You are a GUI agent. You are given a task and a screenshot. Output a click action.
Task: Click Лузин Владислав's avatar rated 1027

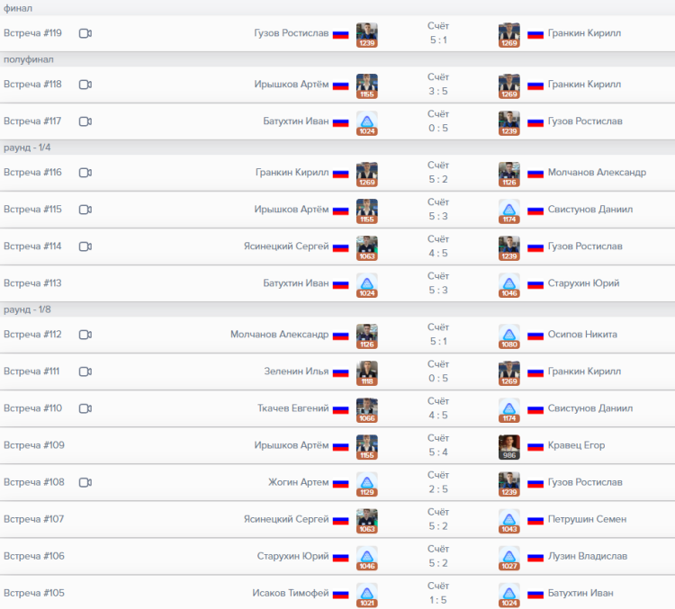click(509, 557)
